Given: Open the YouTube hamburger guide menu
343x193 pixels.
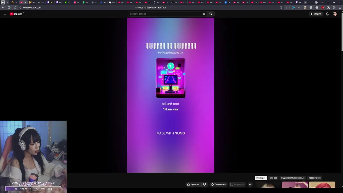Looking at the screenshot, I should (x=5, y=14).
